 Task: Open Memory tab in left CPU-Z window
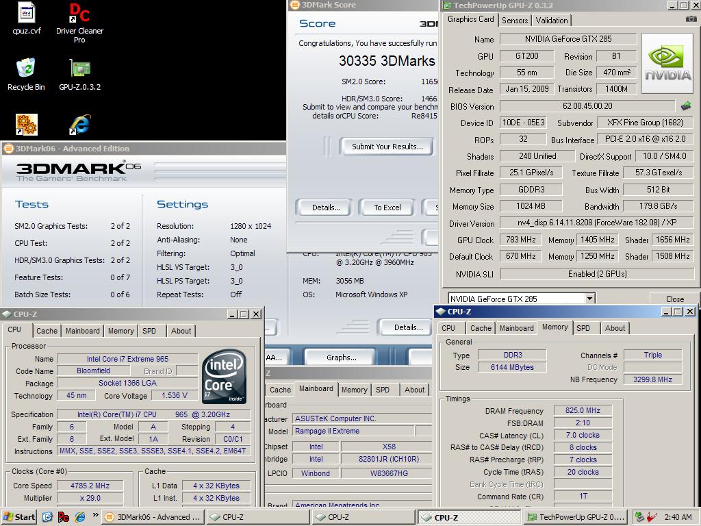coord(120,331)
